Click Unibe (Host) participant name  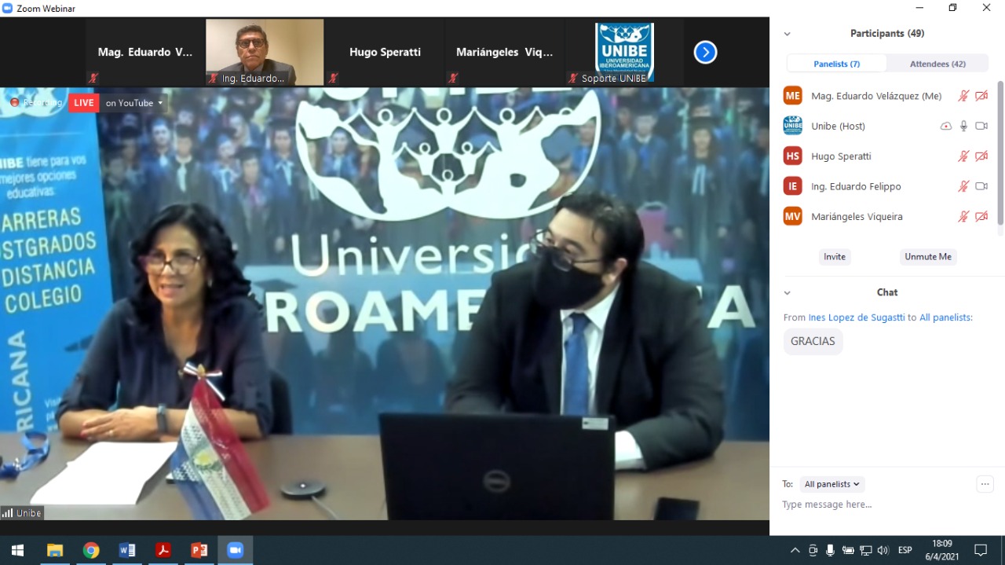[x=838, y=126]
